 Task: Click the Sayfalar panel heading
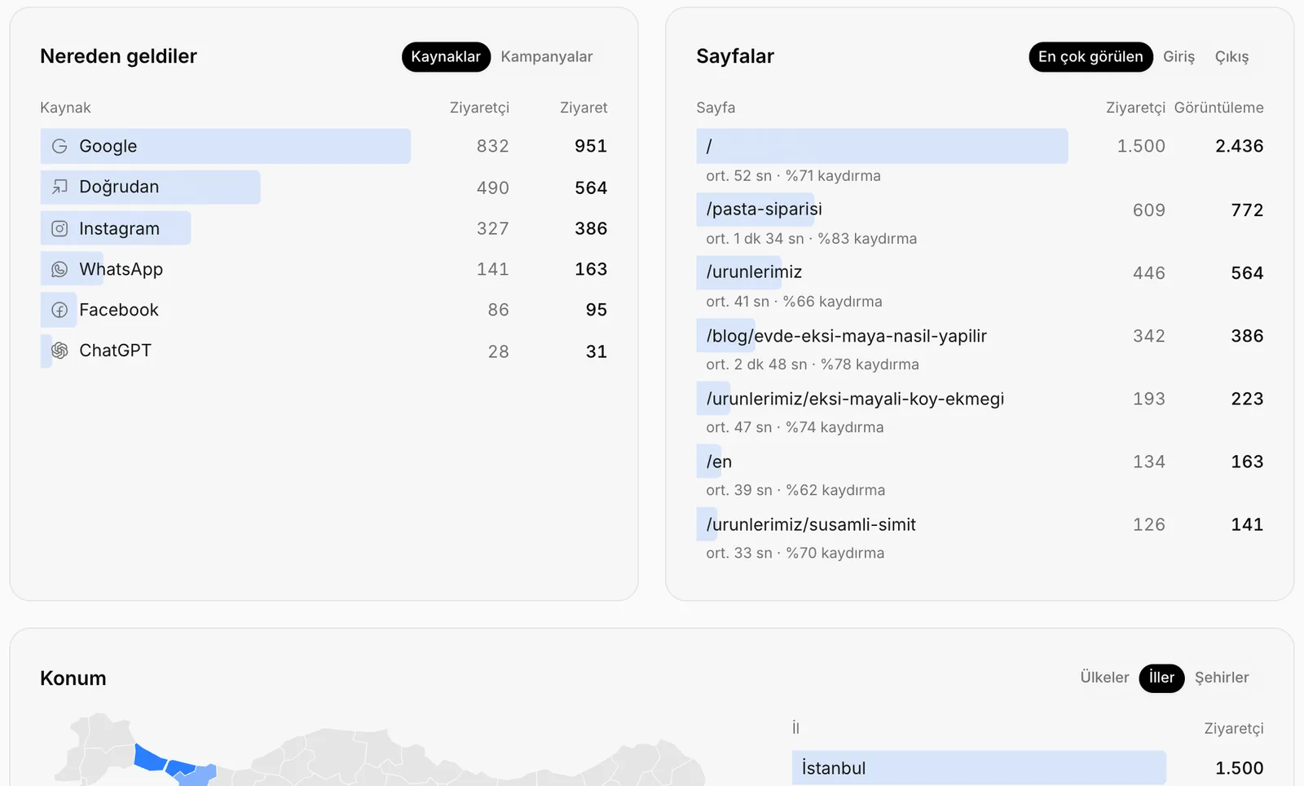(x=735, y=56)
